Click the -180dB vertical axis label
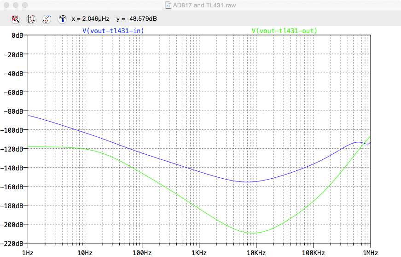Screen dimensions: 401x257 pyautogui.click(x=12, y=205)
